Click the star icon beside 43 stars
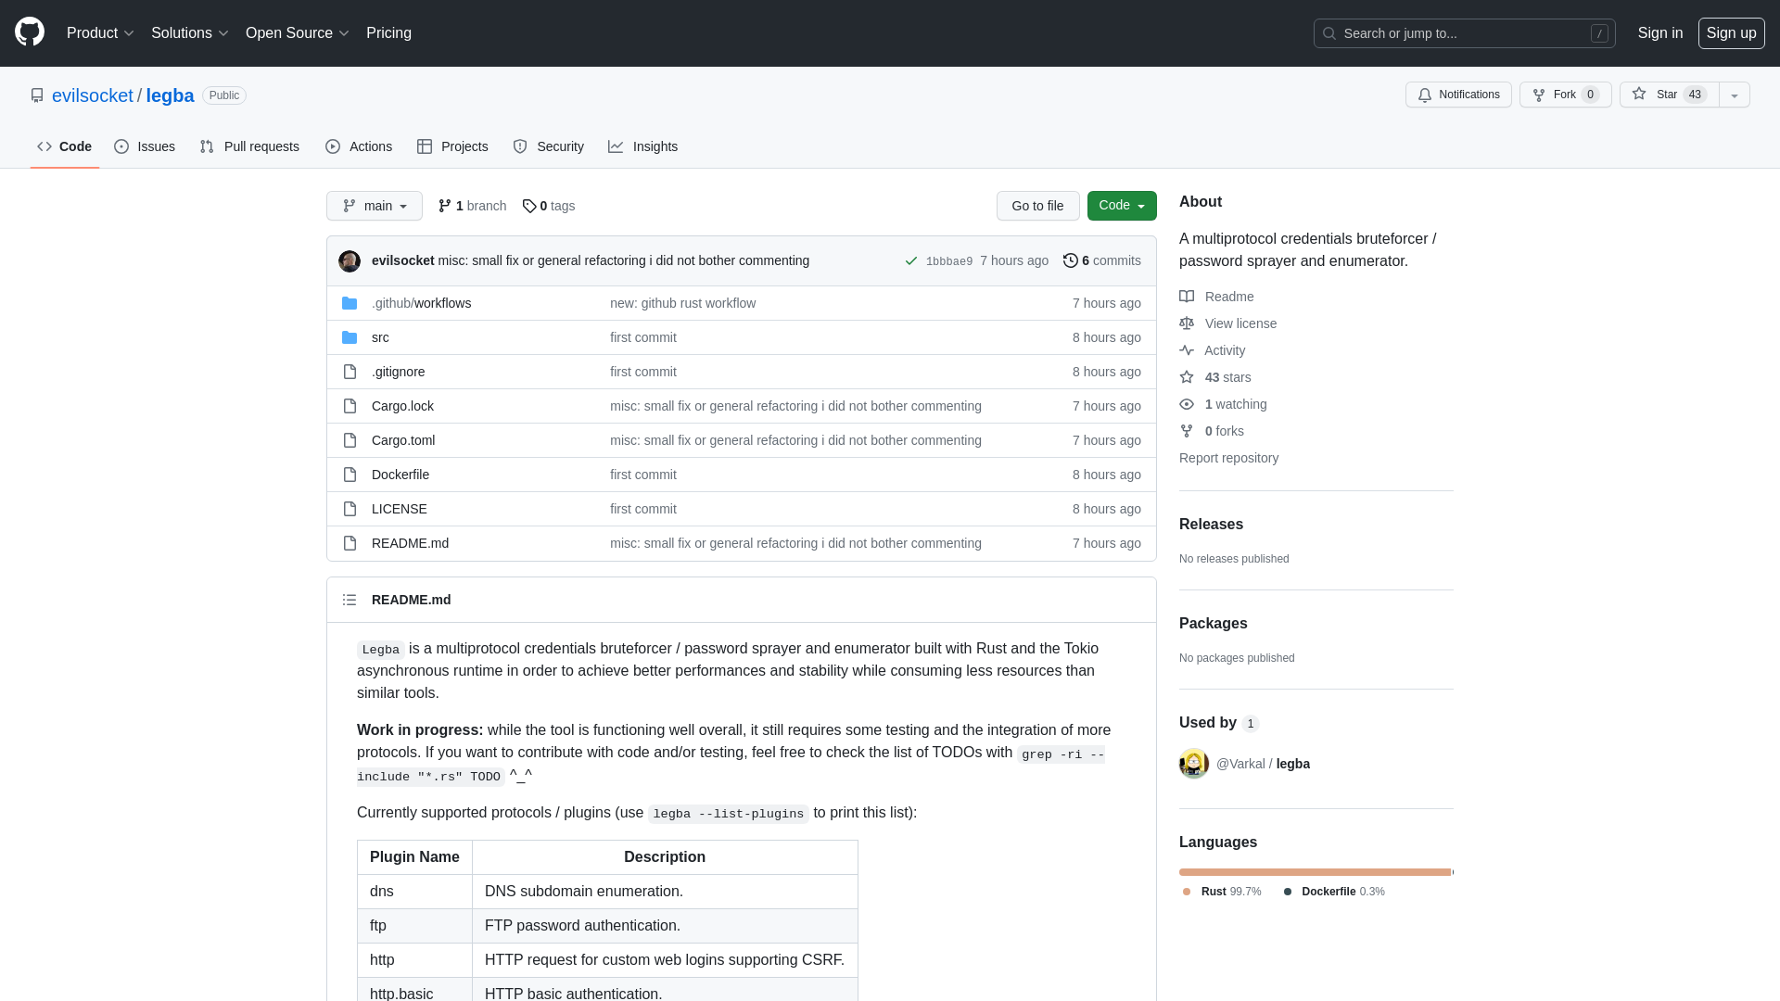The width and height of the screenshot is (1780, 1001). click(1187, 377)
